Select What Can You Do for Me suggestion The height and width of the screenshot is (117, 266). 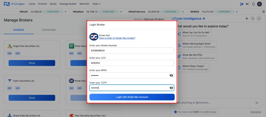[x=194, y=34]
